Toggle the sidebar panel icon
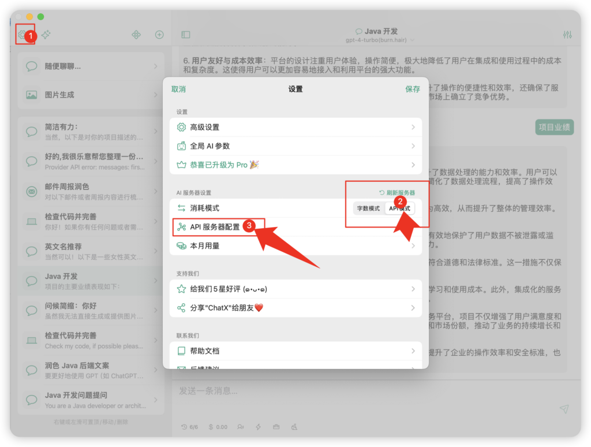591x447 pixels. 186,35
